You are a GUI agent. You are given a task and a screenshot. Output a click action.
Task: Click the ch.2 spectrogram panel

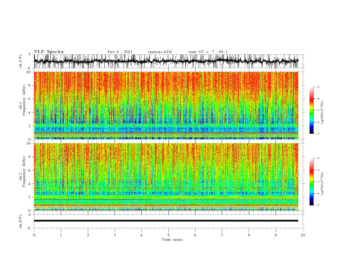click(166, 177)
